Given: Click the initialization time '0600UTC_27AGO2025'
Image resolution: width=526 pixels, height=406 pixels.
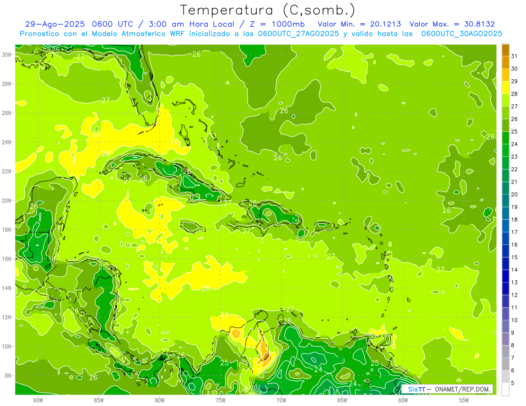Looking at the screenshot, I should pyautogui.click(x=299, y=34).
